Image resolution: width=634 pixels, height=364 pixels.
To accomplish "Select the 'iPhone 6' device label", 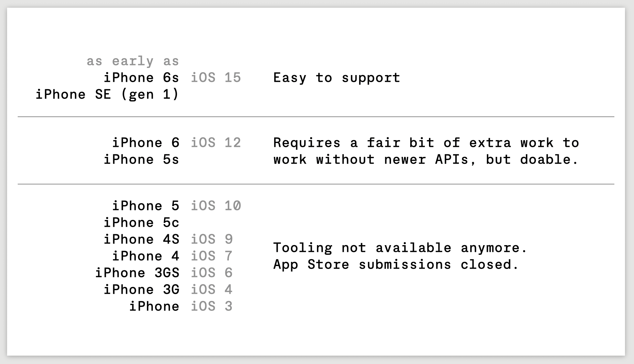I will click(145, 143).
